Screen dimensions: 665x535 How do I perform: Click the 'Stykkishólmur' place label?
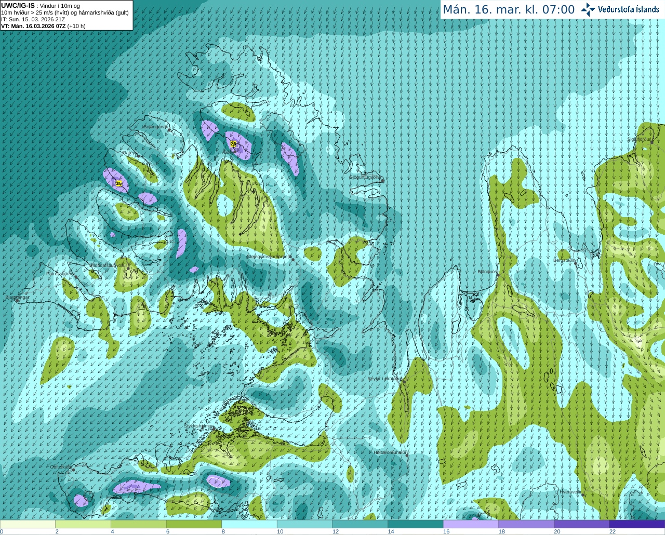(x=198, y=426)
